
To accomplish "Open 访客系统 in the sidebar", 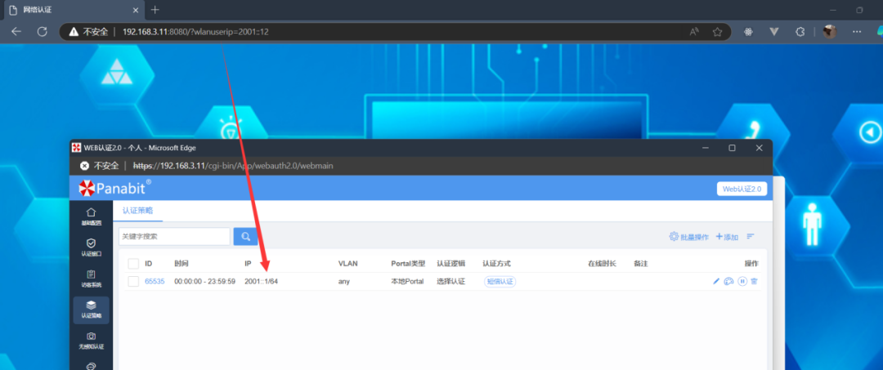I will click(92, 278).
